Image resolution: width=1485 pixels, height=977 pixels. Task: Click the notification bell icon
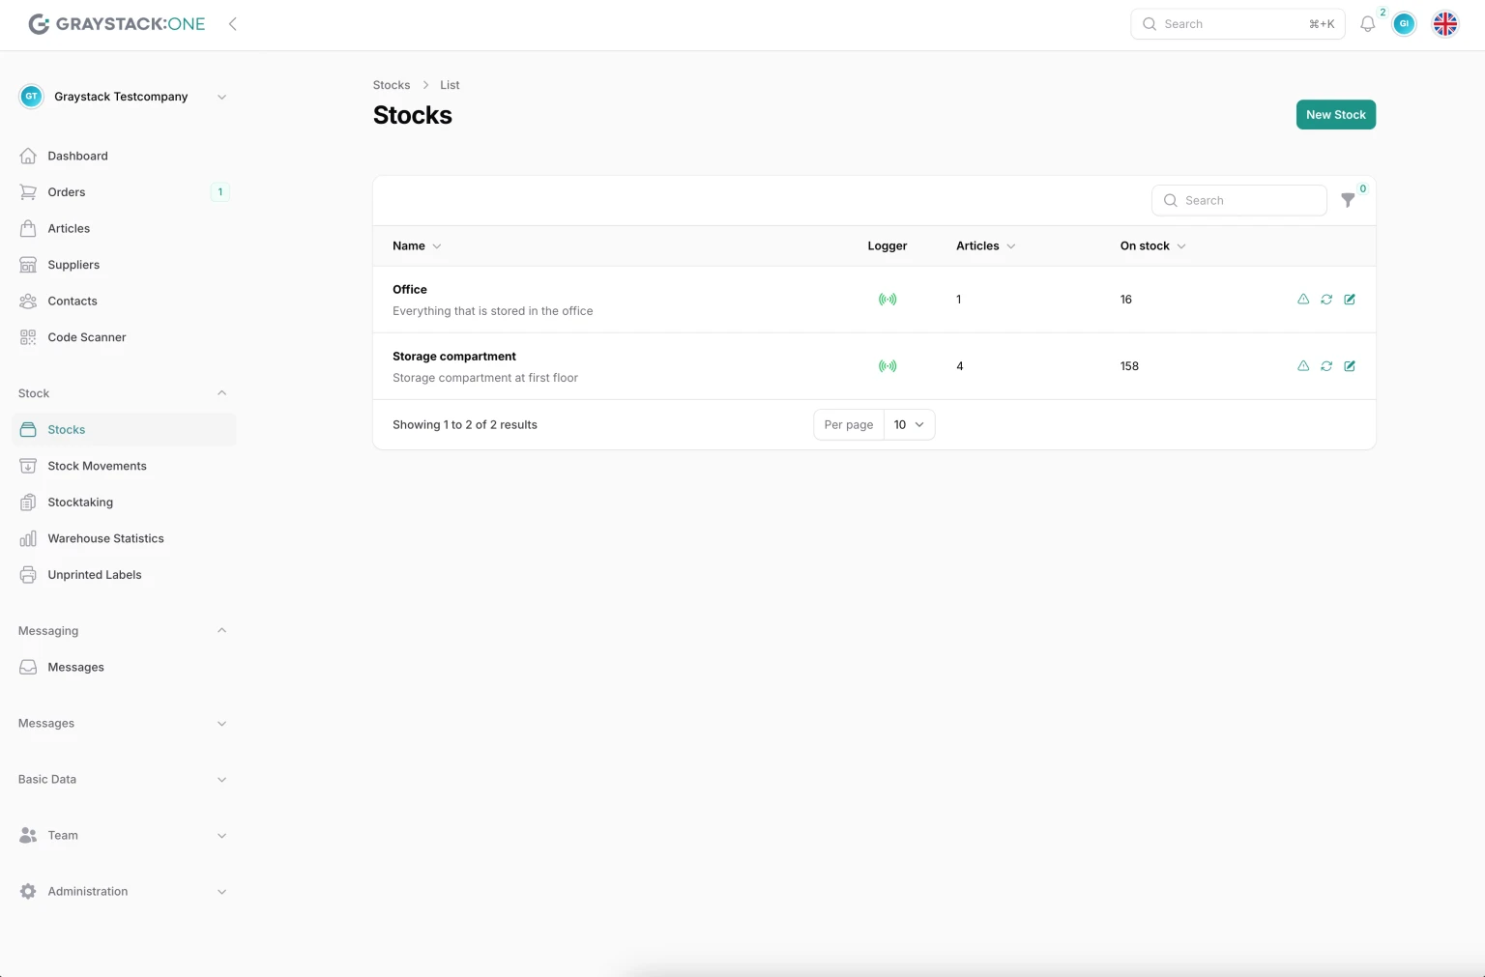coord(1367,24)
